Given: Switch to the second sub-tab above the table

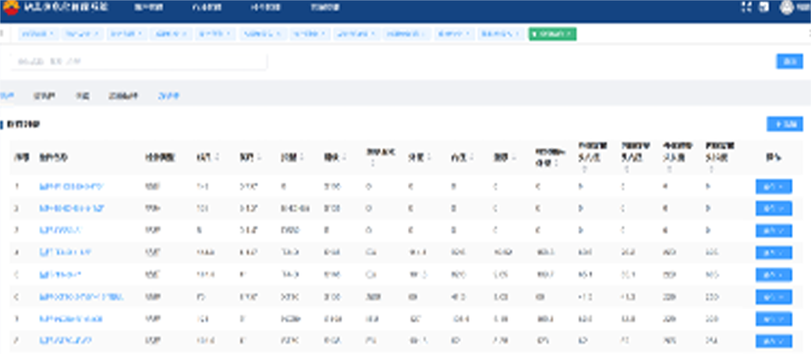Looking at the screenshot, I should pos(43,96).
